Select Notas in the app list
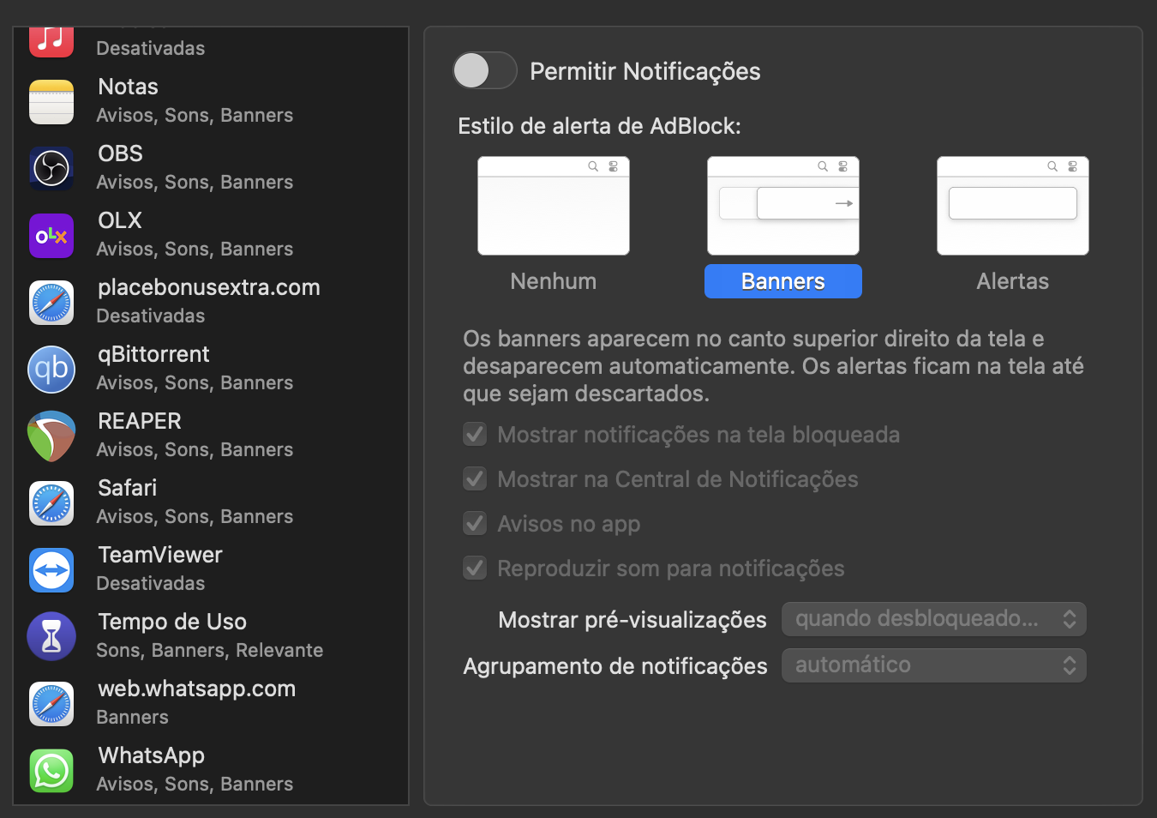This screenshot has width=1157, height=818. [x=129, y=87]
